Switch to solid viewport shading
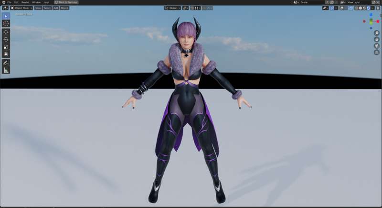 coord(361,8)
